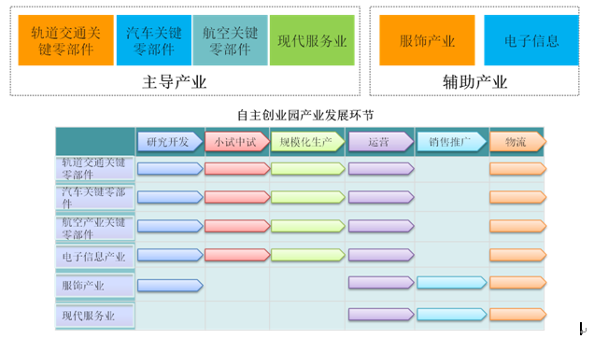
Task: Click the orange 服饰产业 box
Action: [427, 40]
